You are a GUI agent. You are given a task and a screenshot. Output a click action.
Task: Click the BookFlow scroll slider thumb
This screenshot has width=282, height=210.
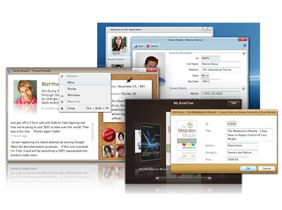point(181,179)
